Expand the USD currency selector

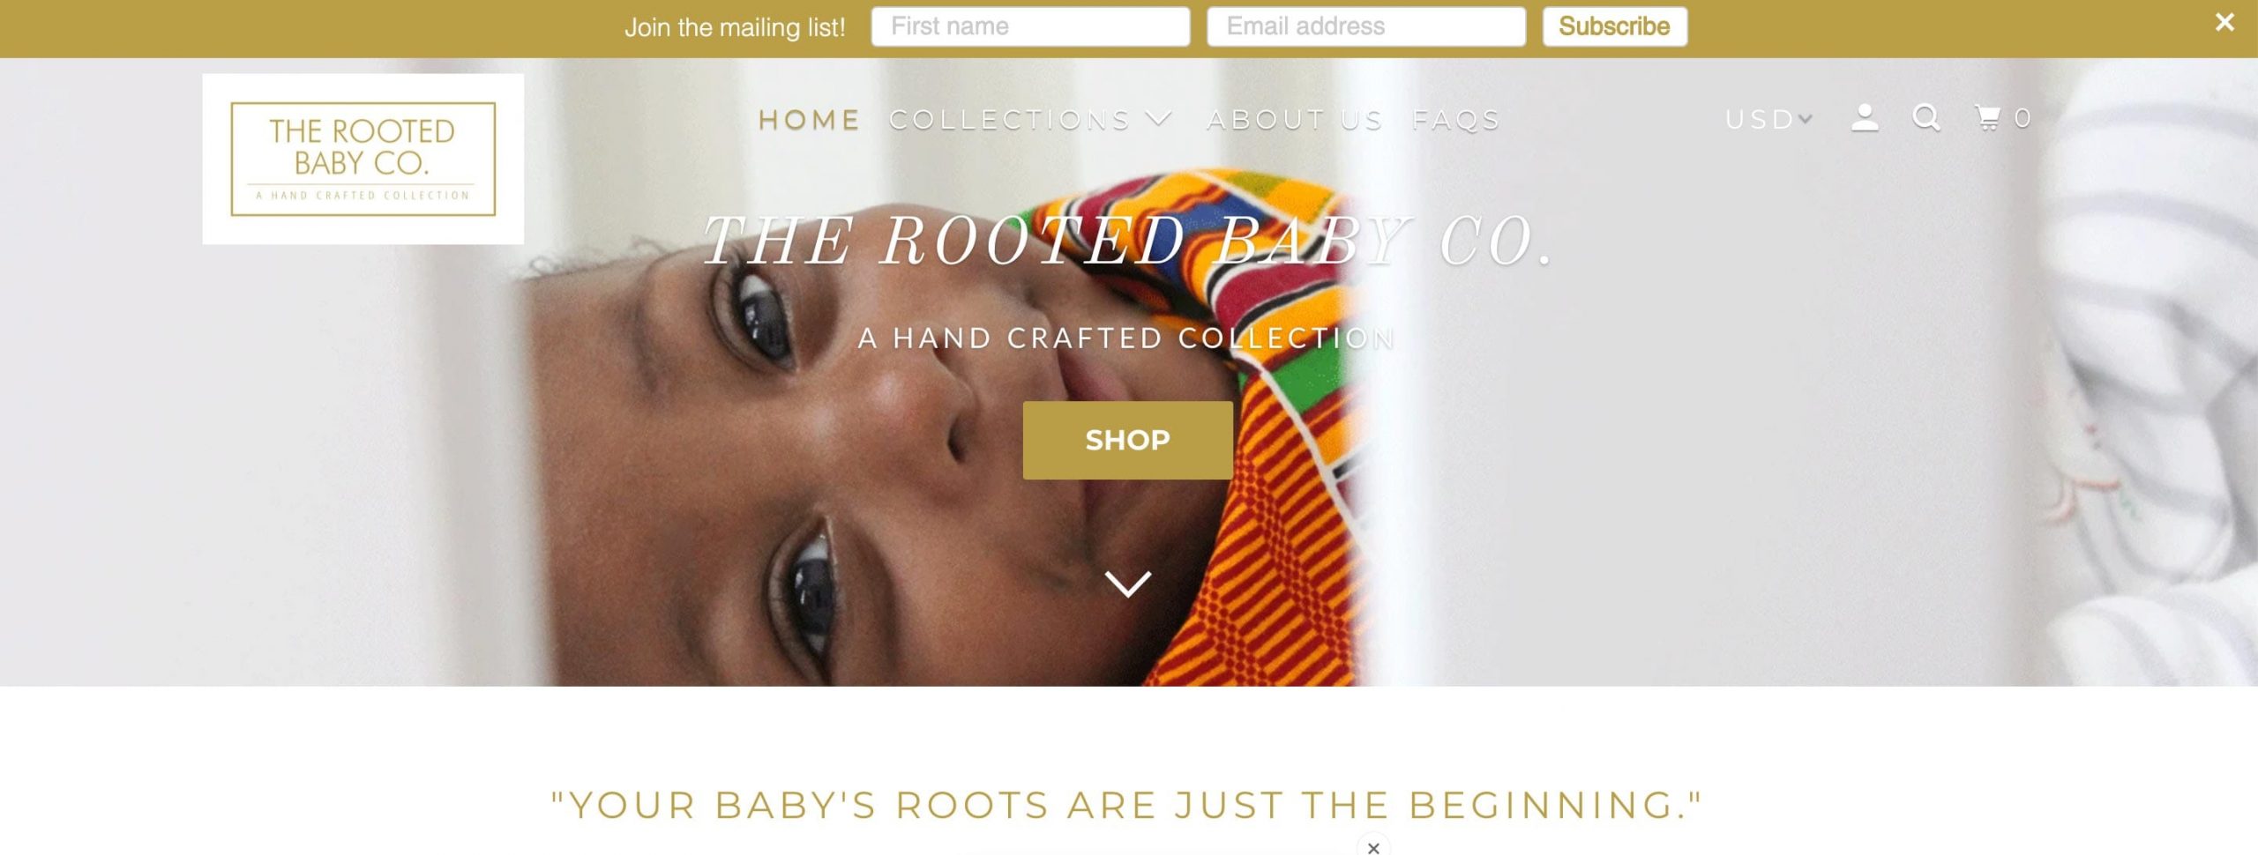(x=1768, y=119)
